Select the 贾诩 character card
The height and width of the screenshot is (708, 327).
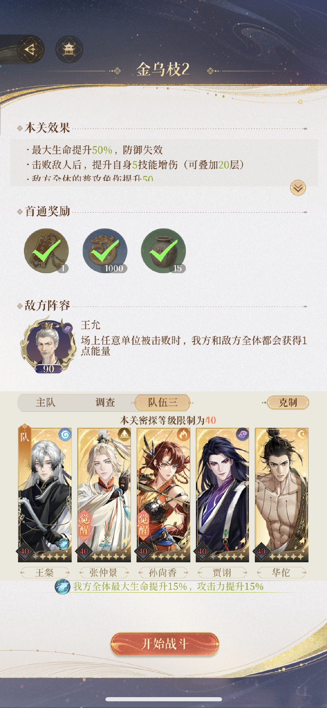coord(222,495)
